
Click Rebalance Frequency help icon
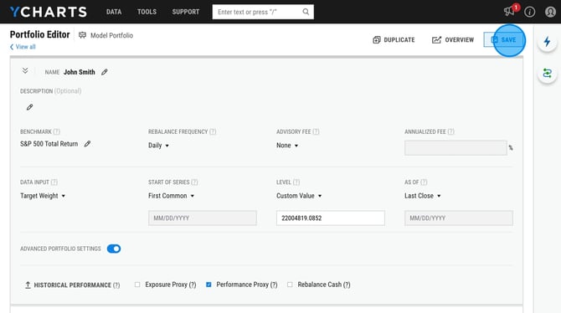coord(213,131)
